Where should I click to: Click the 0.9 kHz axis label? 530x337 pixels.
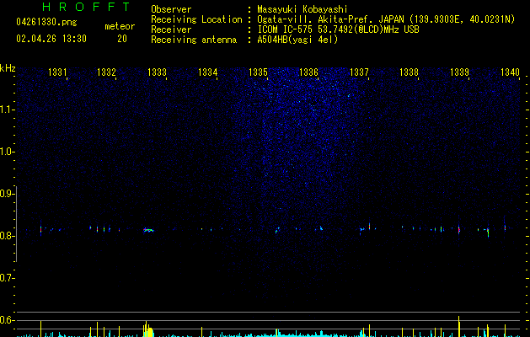[x=7, y=194]
